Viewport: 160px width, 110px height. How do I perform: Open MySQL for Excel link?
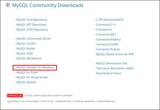click(x=27, y=72)
